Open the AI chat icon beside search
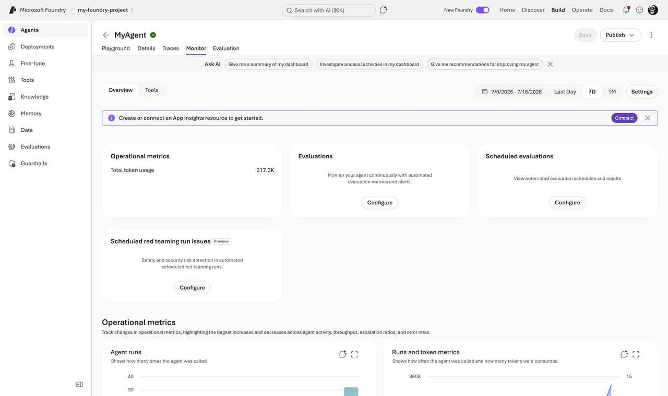This screenshot has width=668, height=396. tap(384, 10)
